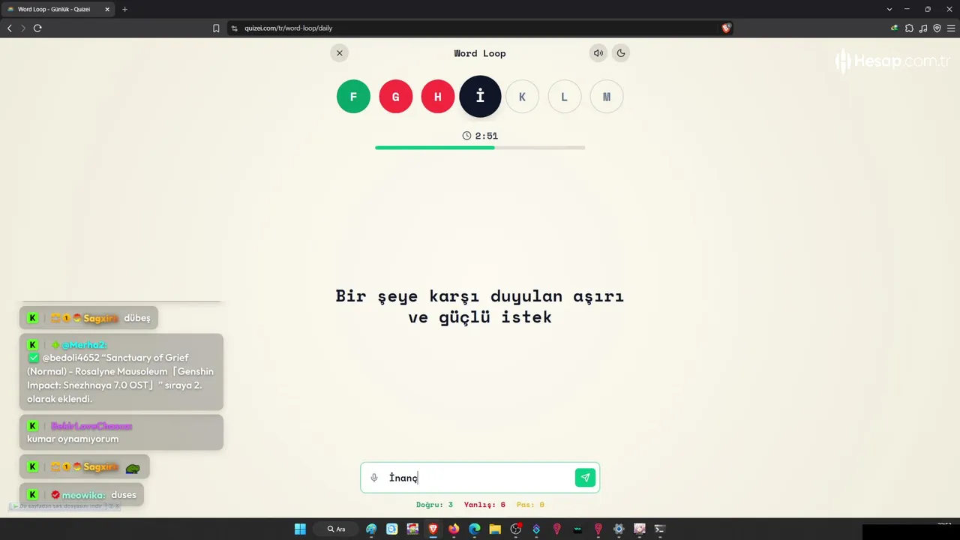Click the 'Pas: 0' score text
This screenshot has height=540, width=960.
click(x=530, y=505)
